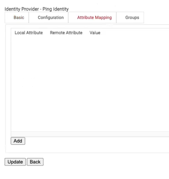Click the Update button
The height and width of the screenshot is (179, 169).
(x=15, y=162)
